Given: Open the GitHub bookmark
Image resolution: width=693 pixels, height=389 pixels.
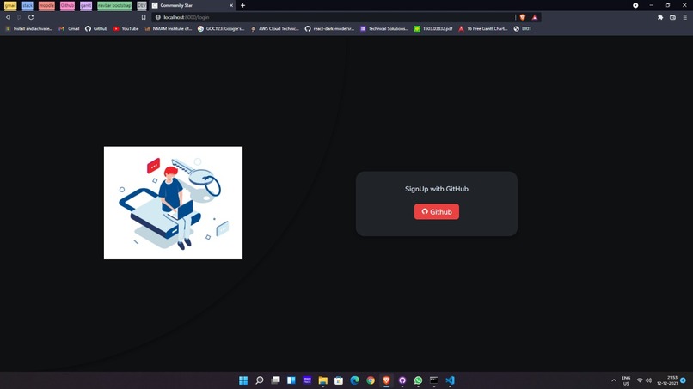Looking at the screenshot, I should 96,28.
